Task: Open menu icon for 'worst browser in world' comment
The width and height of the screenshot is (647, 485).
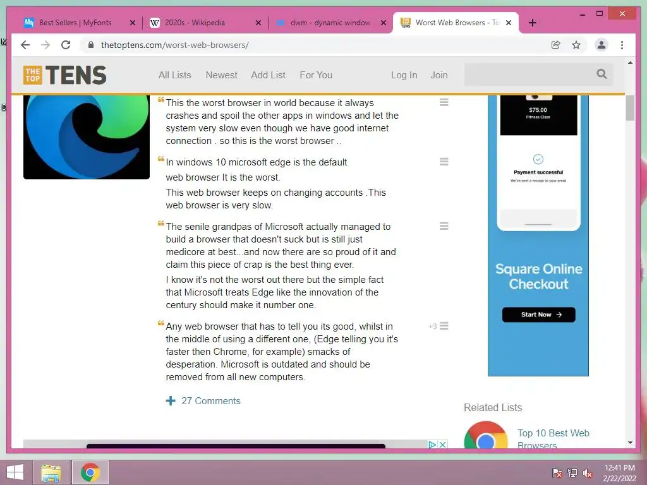Action: coord(444,102)
